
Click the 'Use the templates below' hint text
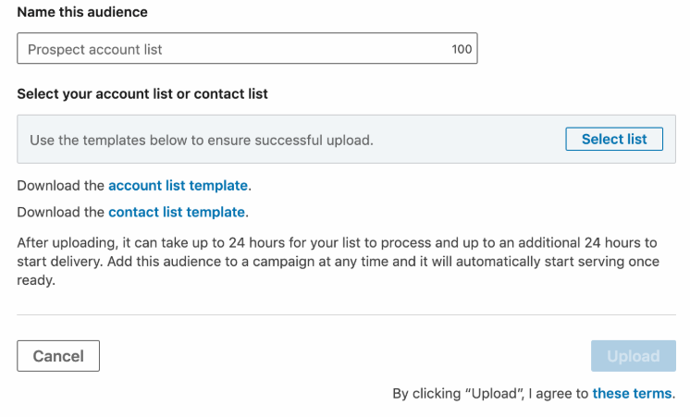pos(201,141)
